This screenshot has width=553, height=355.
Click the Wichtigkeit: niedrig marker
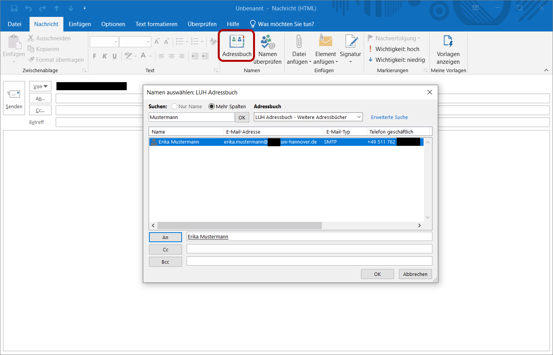[396, 60]
